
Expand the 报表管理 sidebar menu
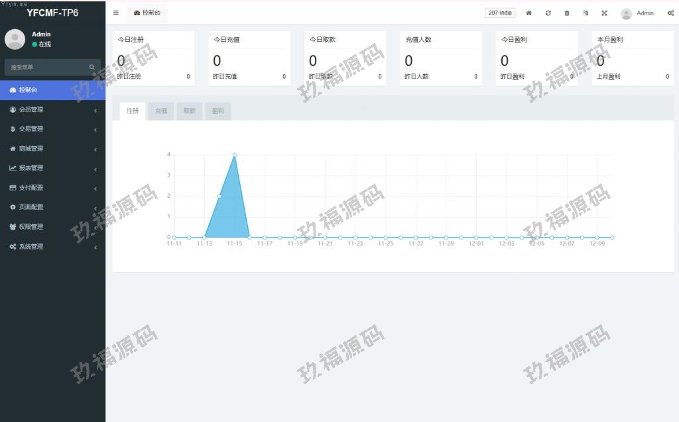[52, 168]
